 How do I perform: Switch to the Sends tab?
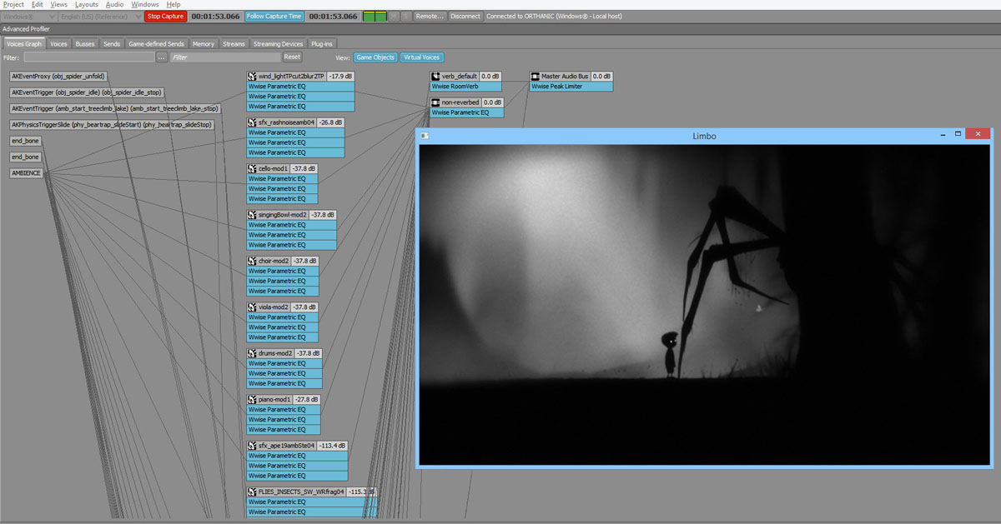pyautogui.click(x=112, y=43)
